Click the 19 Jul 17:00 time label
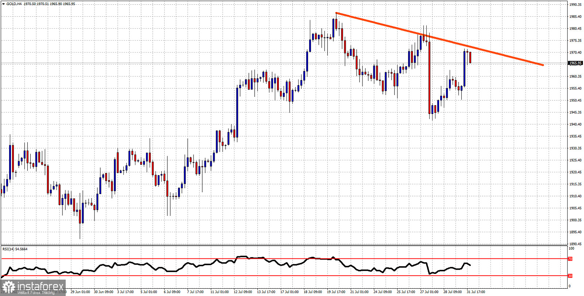 [336, 292]
